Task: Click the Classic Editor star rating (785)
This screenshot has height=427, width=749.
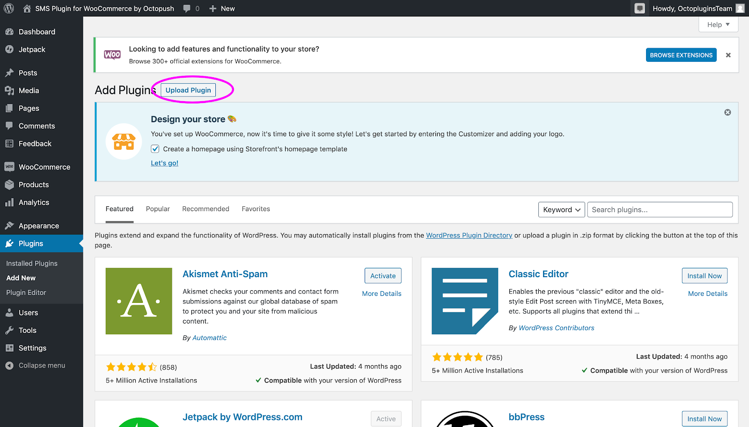Action: pos(457,357)
